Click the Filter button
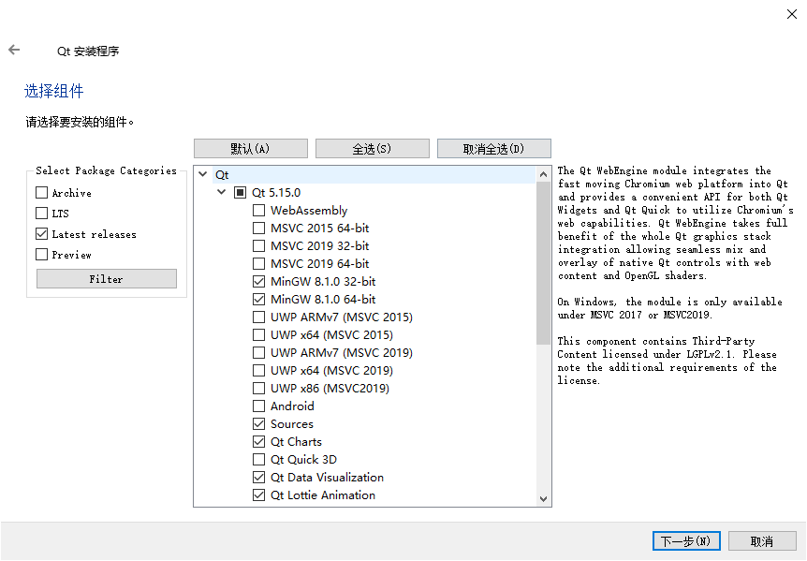The width and height of the screenshot is (807, 561). point(107,279)
